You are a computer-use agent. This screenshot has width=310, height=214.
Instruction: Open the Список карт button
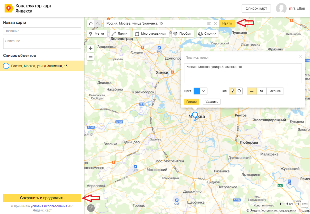pyautogui.click(x=256, y=9)
